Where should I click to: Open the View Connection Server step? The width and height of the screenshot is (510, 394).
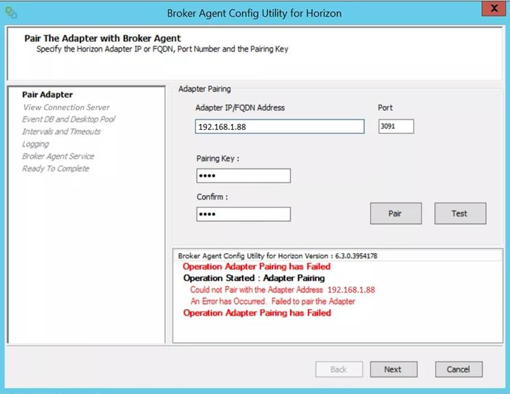coord(66,107)
